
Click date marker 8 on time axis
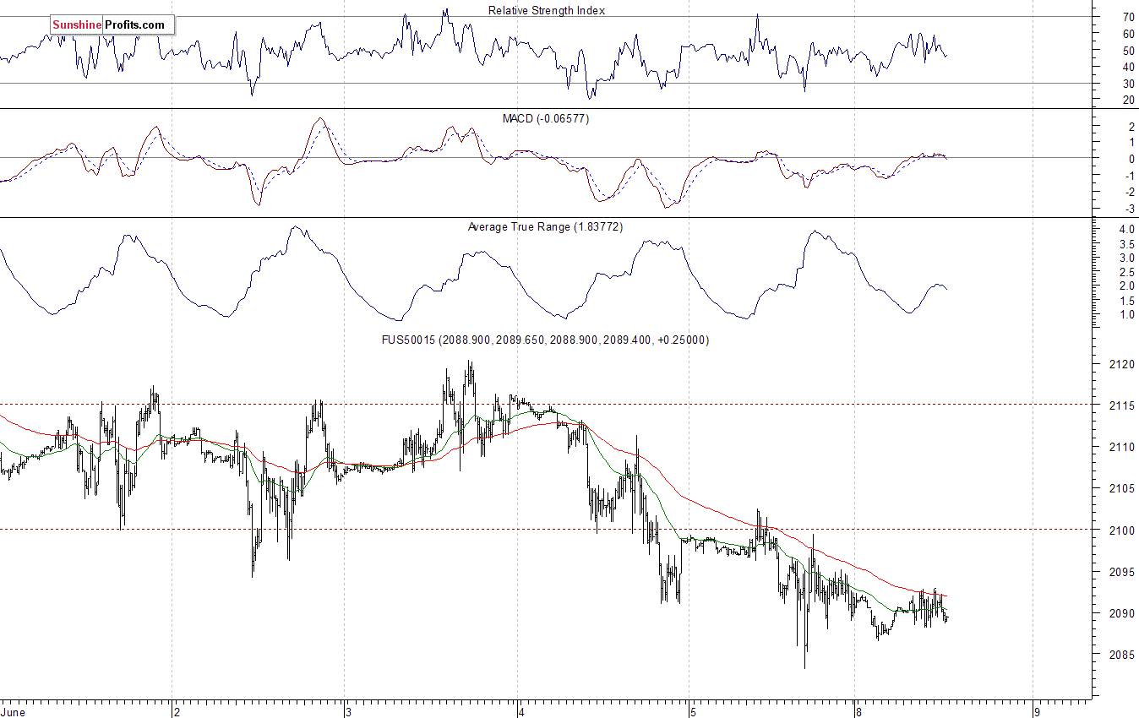858,712
